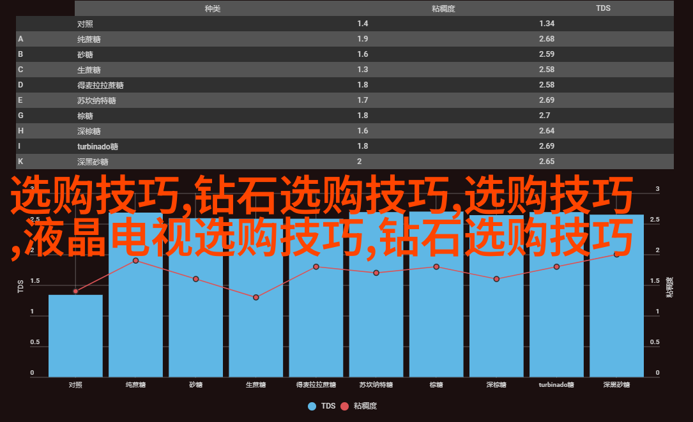Click the viscosity value 2 for 深黑砂糖
693x422 pixels.
360,162
